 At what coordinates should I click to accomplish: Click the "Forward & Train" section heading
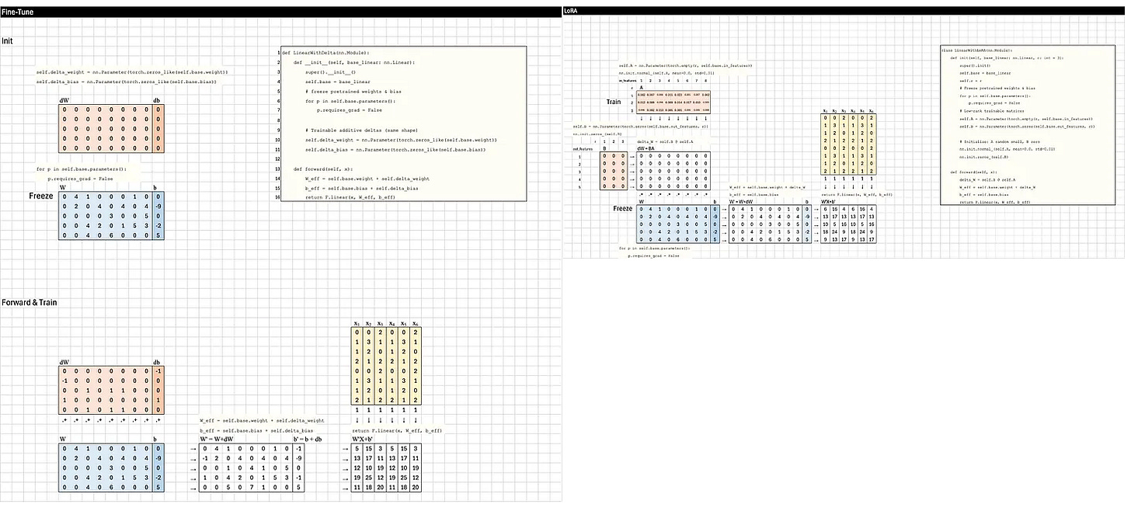[x=30, y=302]
